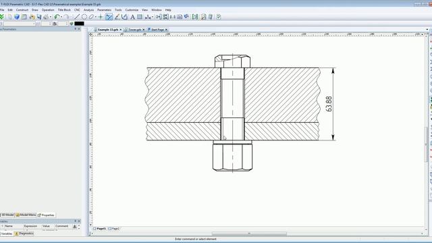Select the ellipse construction tool
This screenshot has width=432, height=243.
[x=91, y=17]
